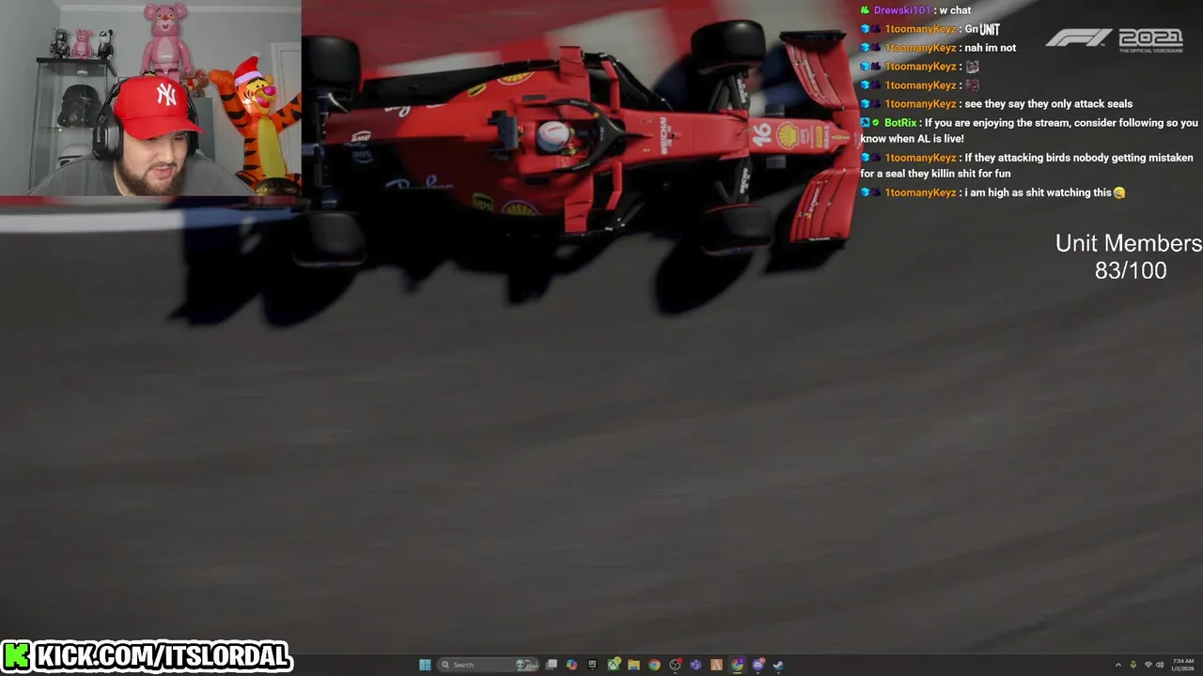
Task: Open the clock showing 7:34 AM
Action: click(x=1183, y=661)
